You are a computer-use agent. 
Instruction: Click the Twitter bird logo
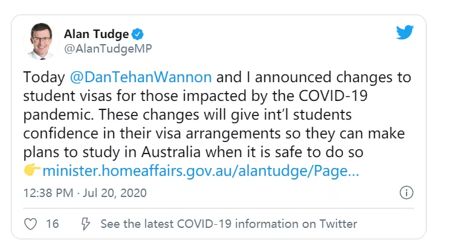pyautogui.click(x=404, y=33)
